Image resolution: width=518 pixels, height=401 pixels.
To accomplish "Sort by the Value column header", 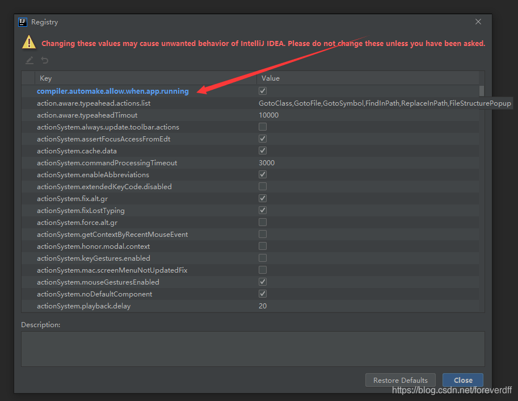I will click(368, 78).
